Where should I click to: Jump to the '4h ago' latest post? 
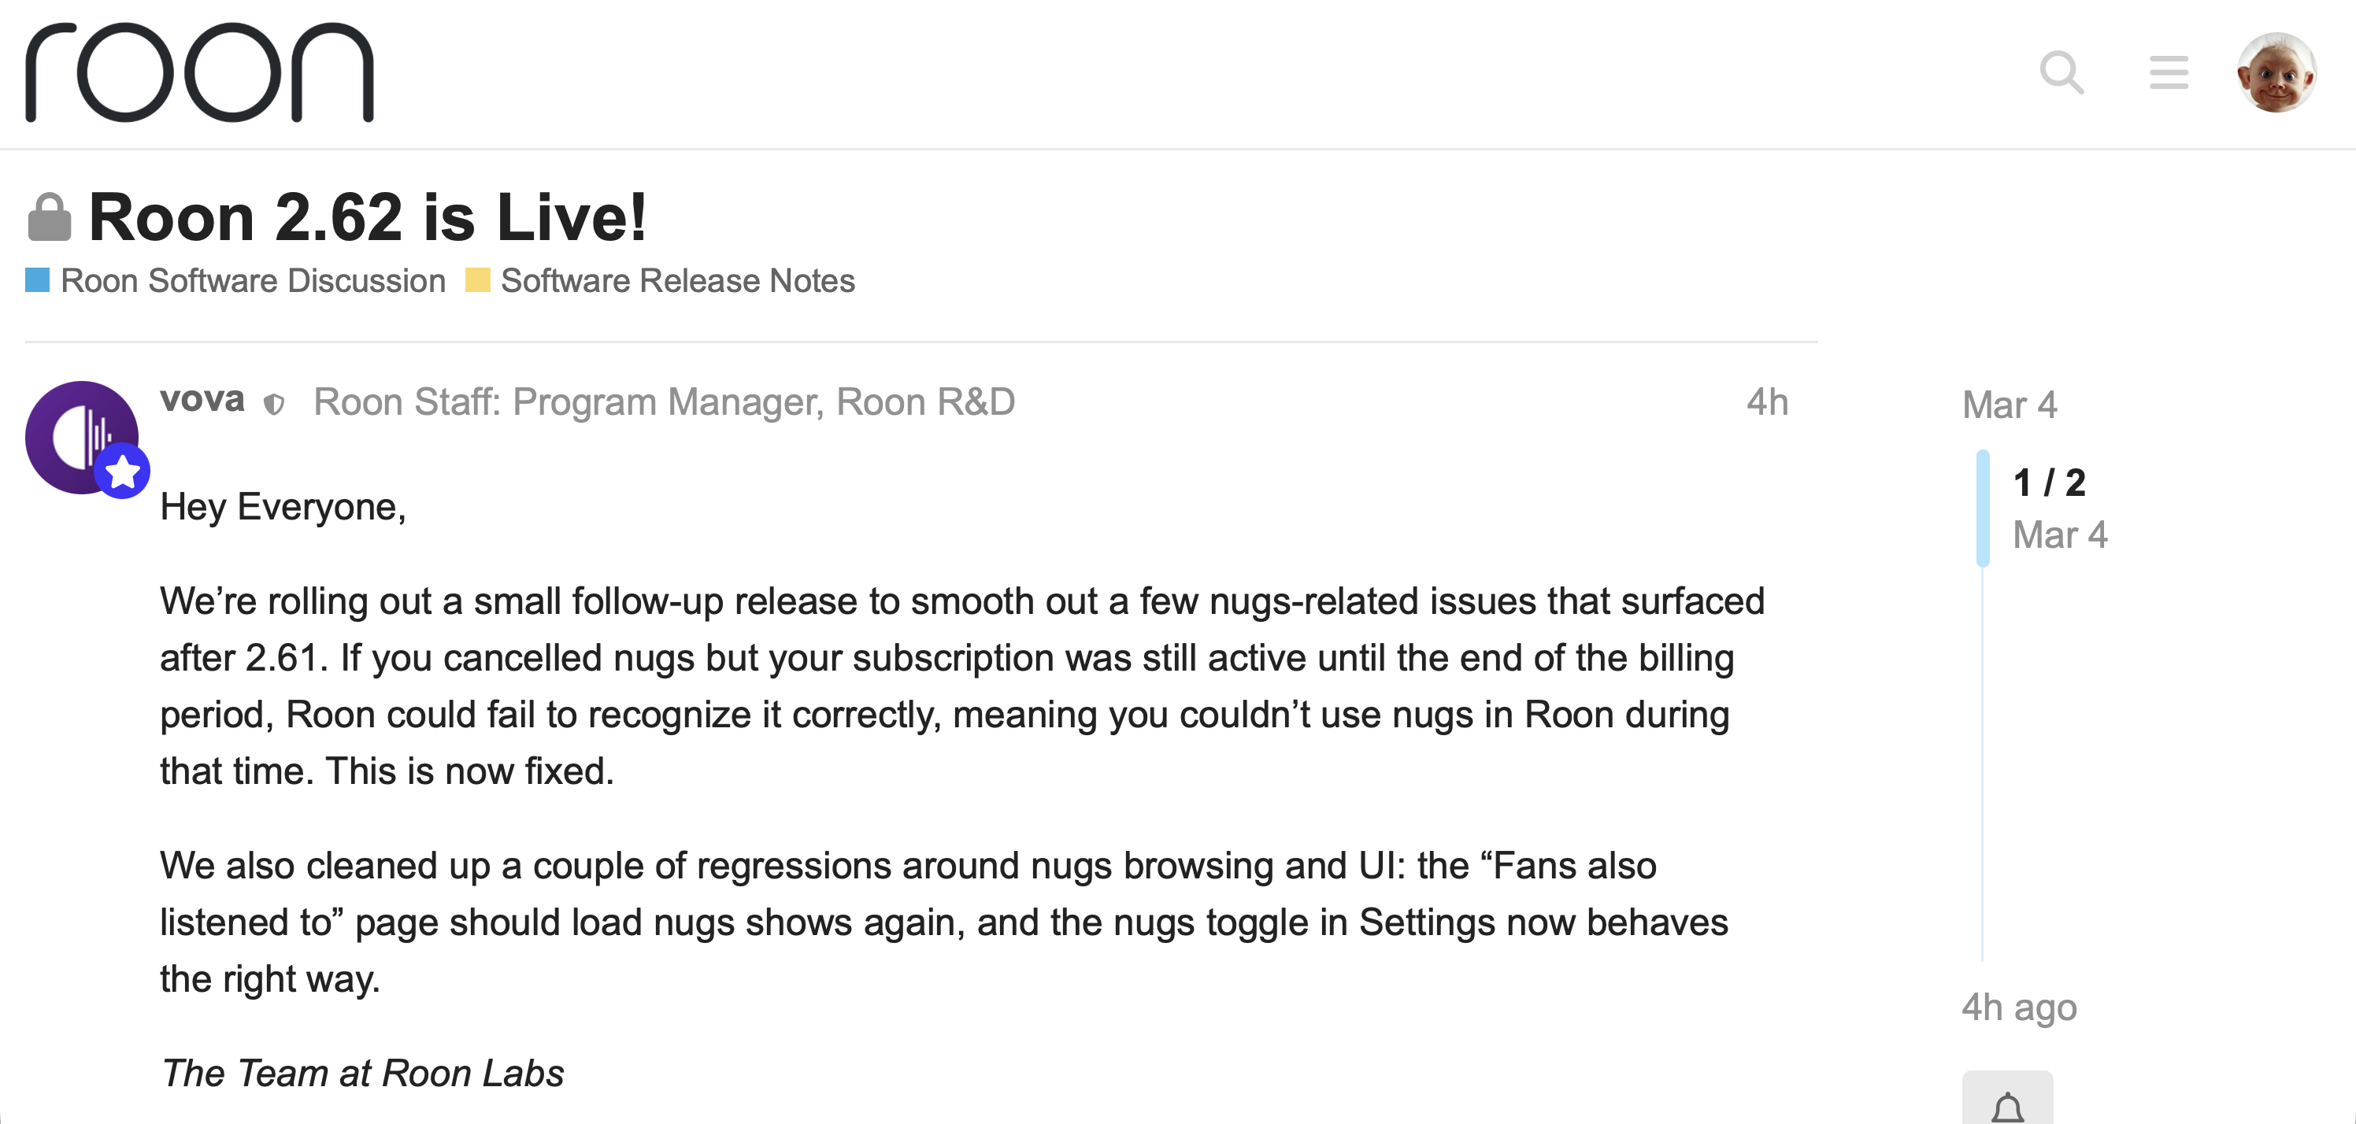coord(2018,1007)
